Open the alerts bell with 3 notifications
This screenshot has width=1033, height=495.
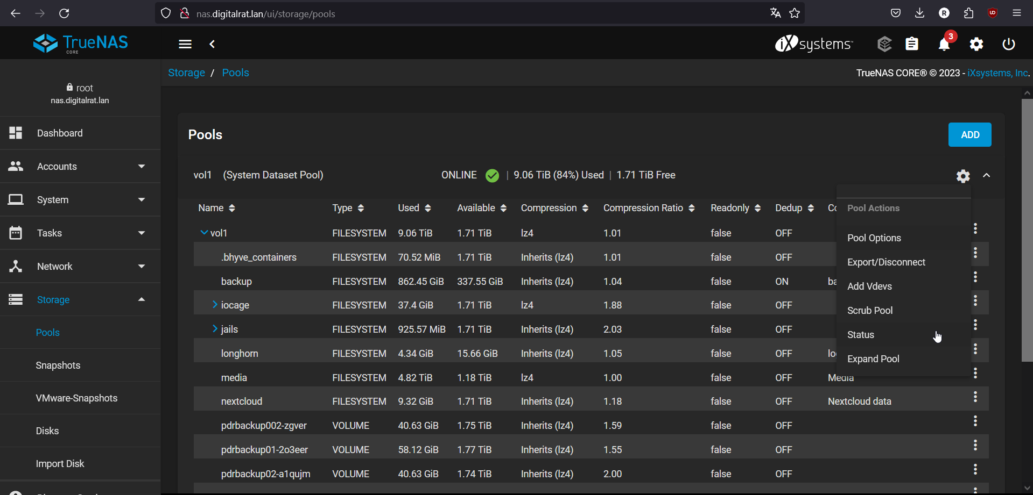[x=944, y=44]
